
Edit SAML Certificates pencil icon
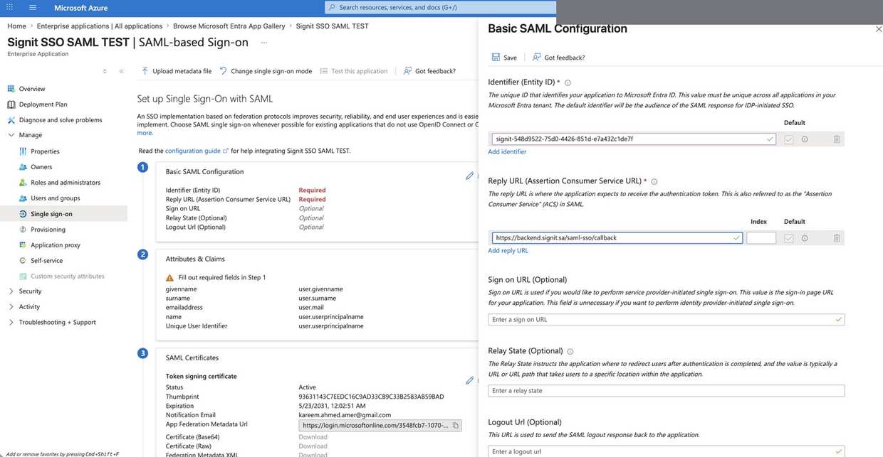coord(469,381)
